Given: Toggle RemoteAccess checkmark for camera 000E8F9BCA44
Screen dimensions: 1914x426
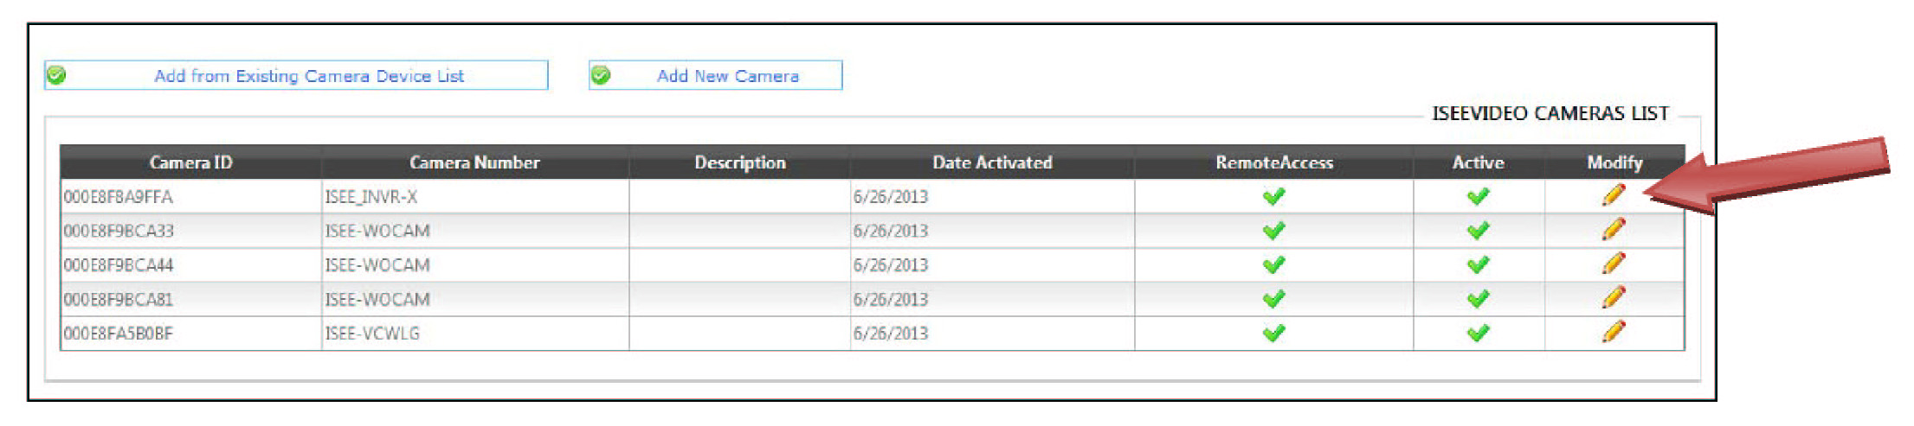Looking at the screenshot, I should pyautogui.click(x=1273, y=265).
